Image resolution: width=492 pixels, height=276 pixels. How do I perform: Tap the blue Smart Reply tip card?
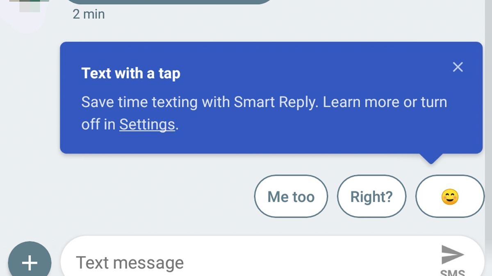point(271,98)
